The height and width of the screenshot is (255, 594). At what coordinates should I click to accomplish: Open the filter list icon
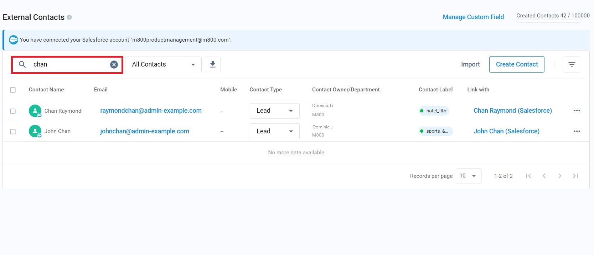572,64
